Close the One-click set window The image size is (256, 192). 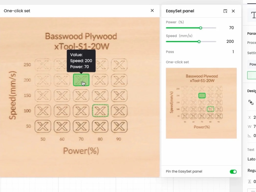pos(152,10)
